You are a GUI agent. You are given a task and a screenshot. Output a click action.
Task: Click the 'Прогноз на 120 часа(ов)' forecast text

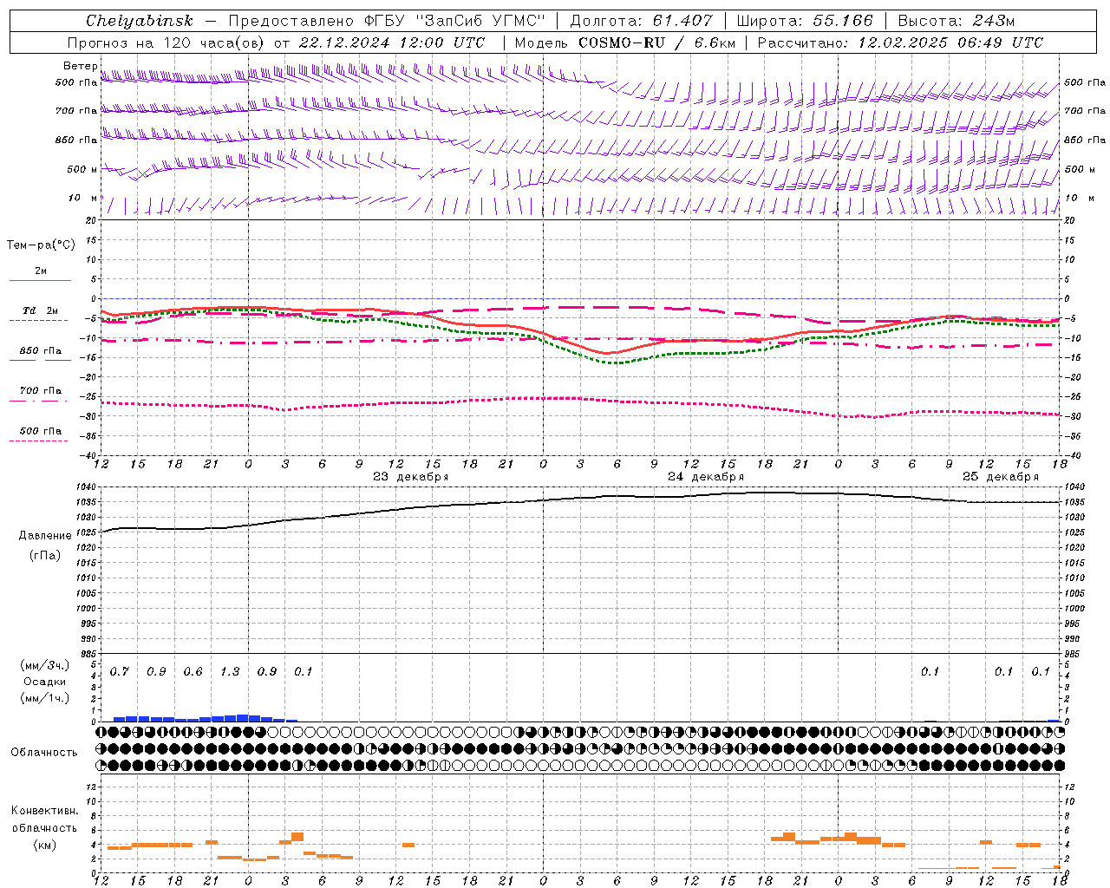coord(166,42)
